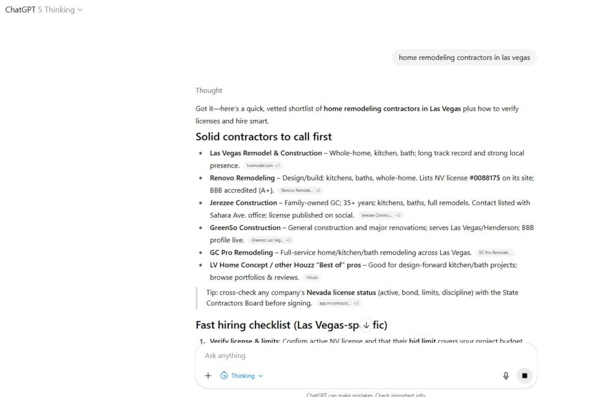Click the microphone dictation icon
This screenshot has width=603, height=397.
point(506,376)
